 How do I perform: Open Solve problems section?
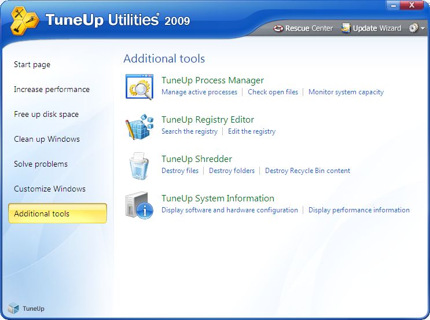tap(41, 164)
